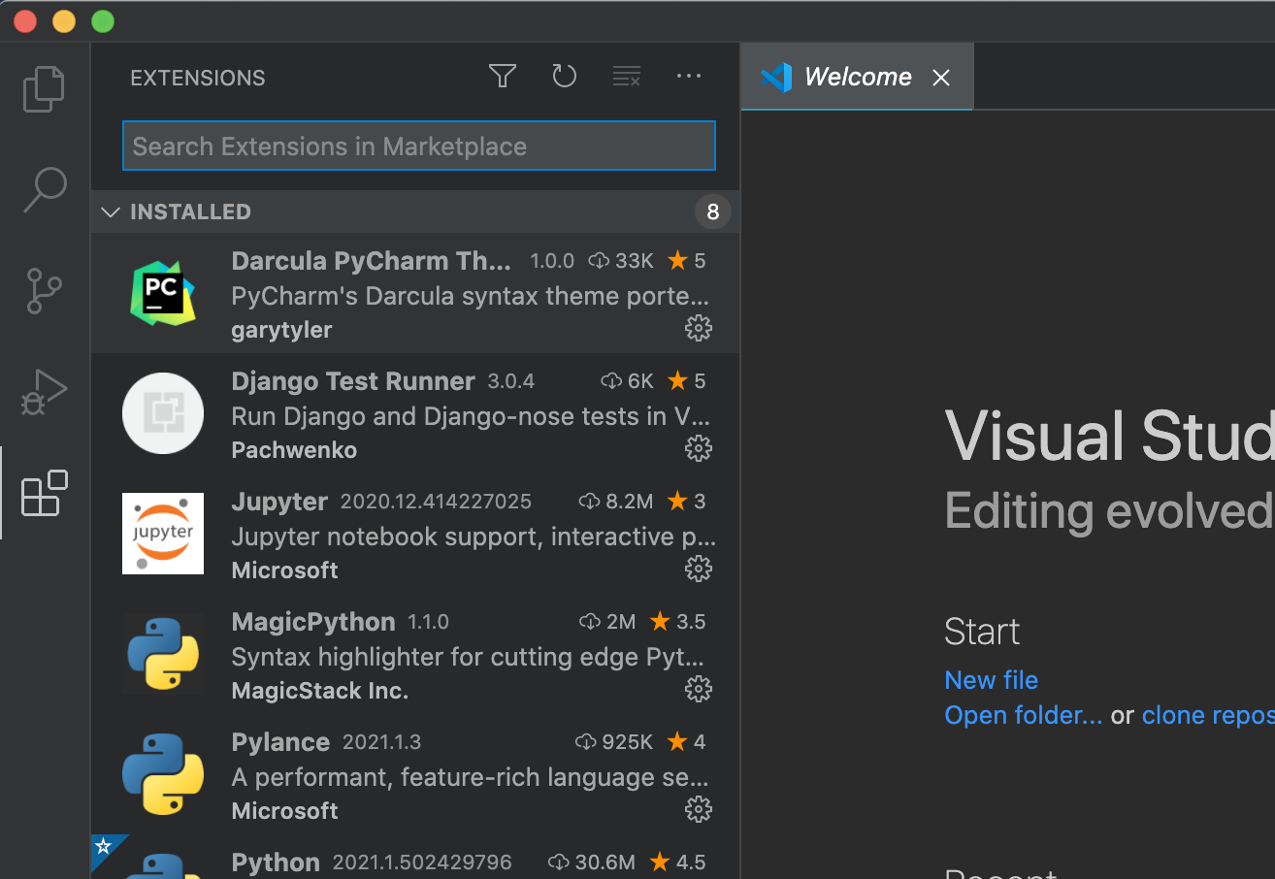1275x879 pixels.
Task: Click the Open folder... link
Action: tap(1024, 715)
